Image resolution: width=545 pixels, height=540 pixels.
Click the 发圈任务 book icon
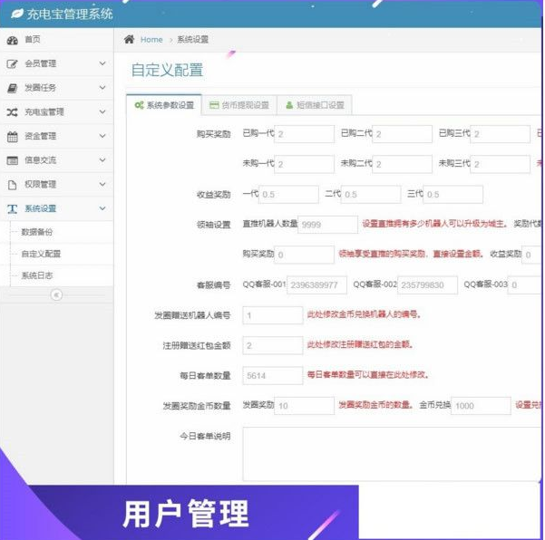click(x=12, y=89)
